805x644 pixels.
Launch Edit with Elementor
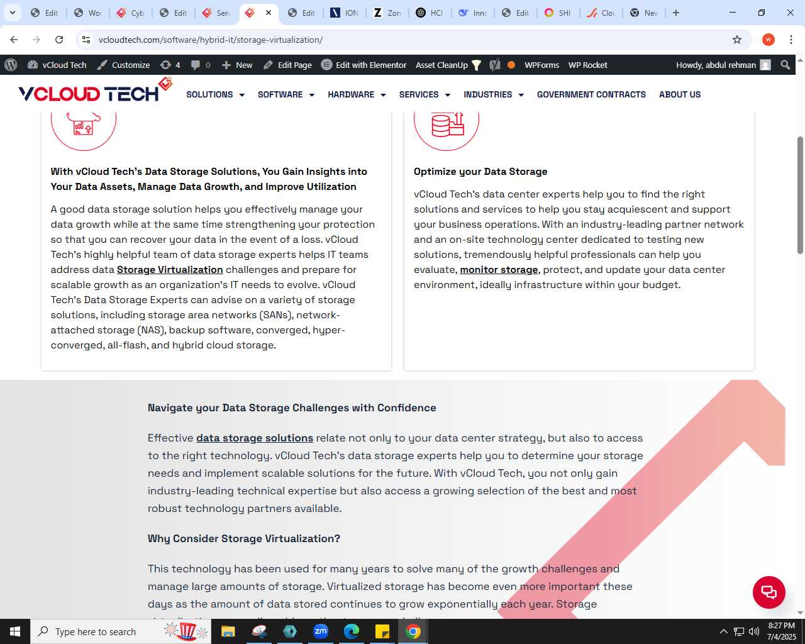(x=364, y=65)
